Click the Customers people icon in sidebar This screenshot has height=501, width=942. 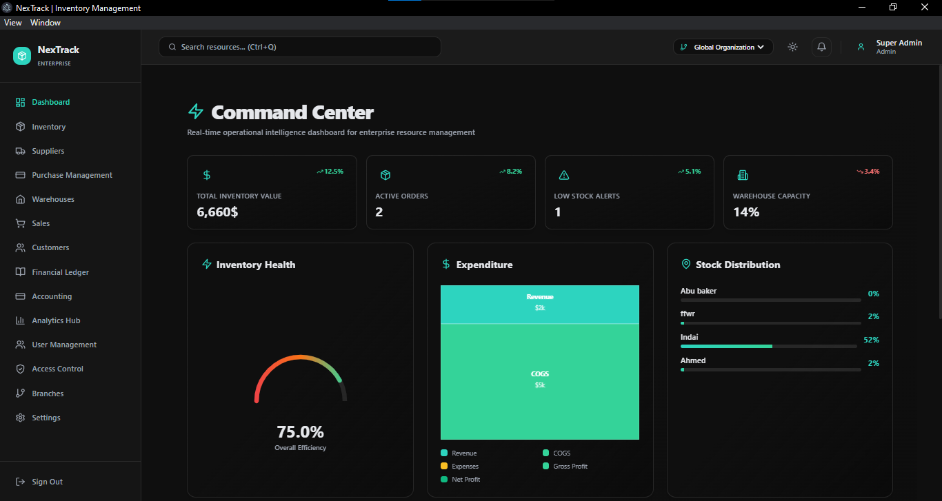(x=20, y=247)
